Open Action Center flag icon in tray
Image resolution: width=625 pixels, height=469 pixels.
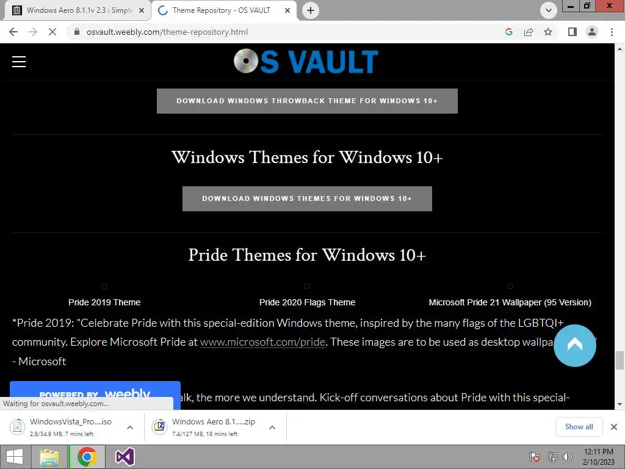point(535,457)
